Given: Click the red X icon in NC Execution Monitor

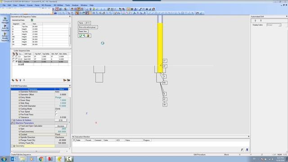Looking at the screenshot, I should pos(242,150).
